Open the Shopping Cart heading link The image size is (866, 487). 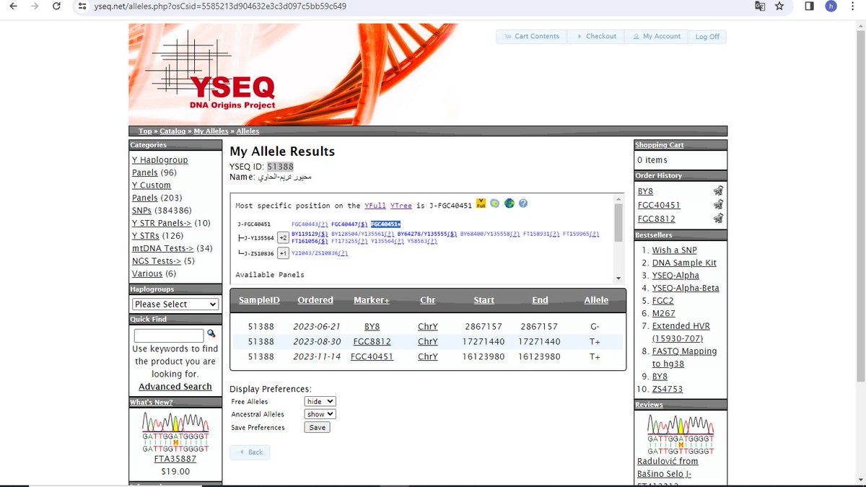tap(659, 145)
